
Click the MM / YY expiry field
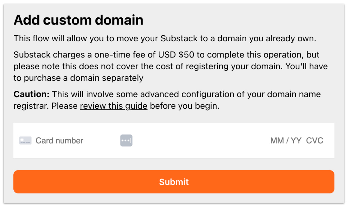[285, 140]
